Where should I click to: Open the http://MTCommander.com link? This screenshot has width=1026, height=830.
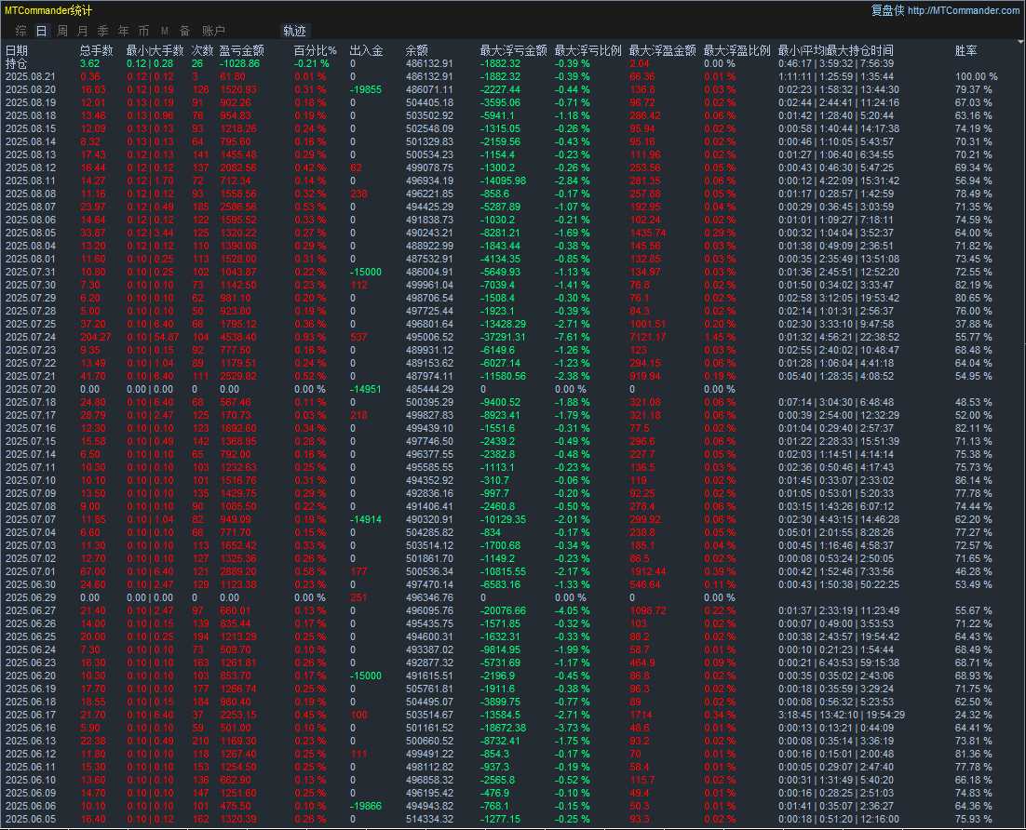tap(963, 10)
